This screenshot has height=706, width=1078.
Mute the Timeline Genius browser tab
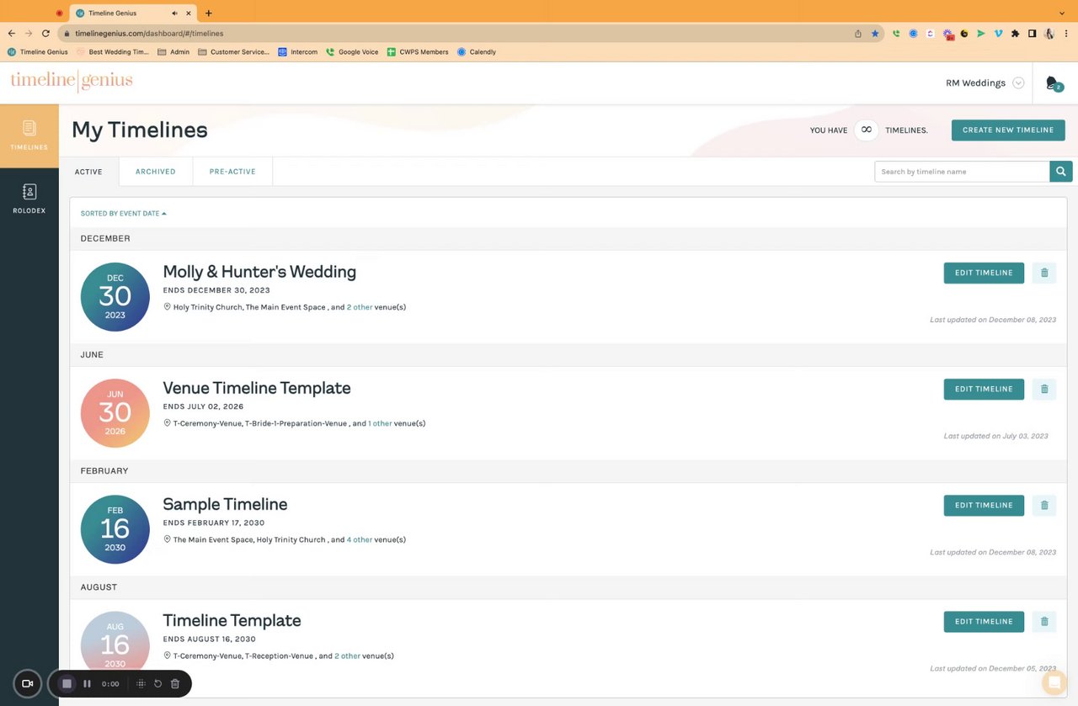pos(175,13)
